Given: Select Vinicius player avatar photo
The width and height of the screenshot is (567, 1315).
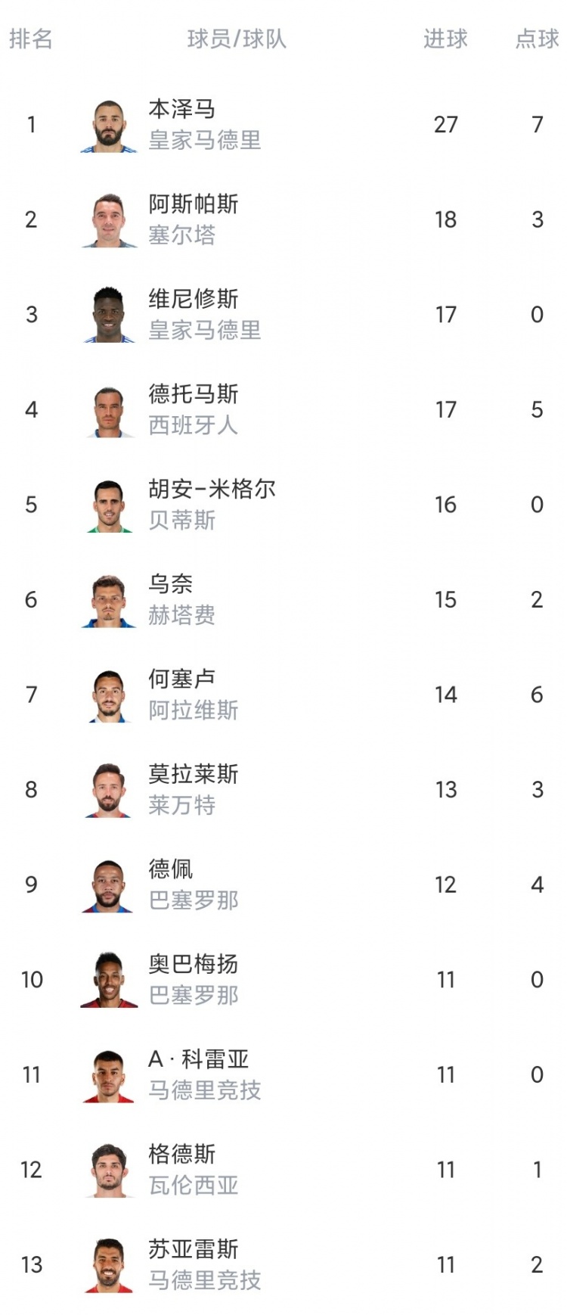Looking at the screenshot, I should (x=109, y=315).
